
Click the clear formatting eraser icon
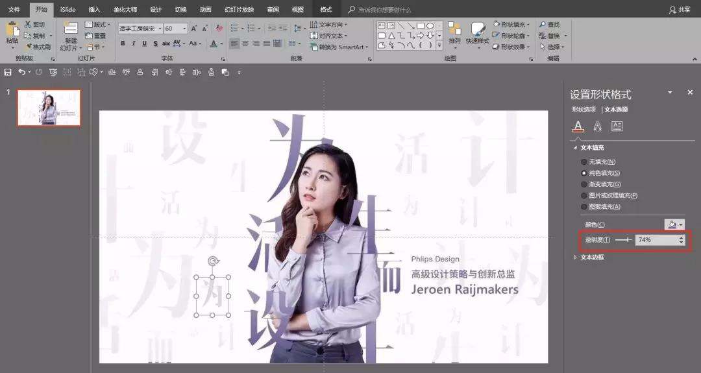(x=219, y=29)
